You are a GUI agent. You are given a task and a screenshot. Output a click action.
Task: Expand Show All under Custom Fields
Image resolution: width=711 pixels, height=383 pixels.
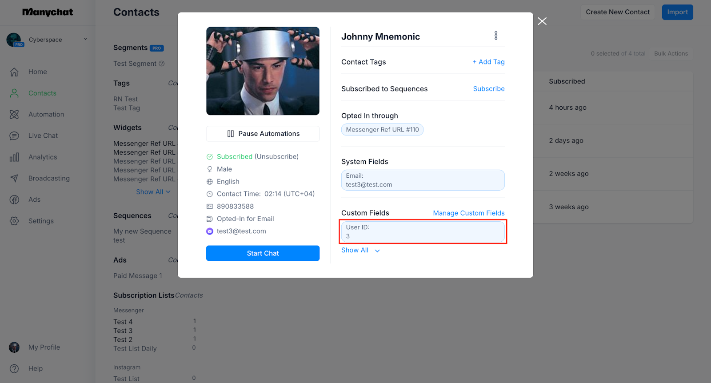coord(360,251)
